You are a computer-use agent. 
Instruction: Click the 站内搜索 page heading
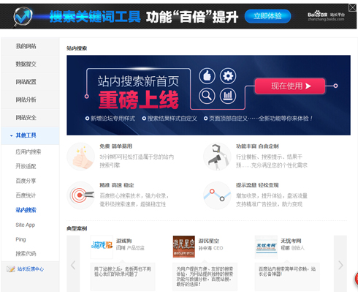coord(77,48)
